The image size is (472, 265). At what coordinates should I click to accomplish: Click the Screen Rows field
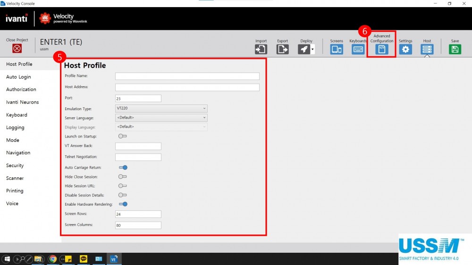138,214
